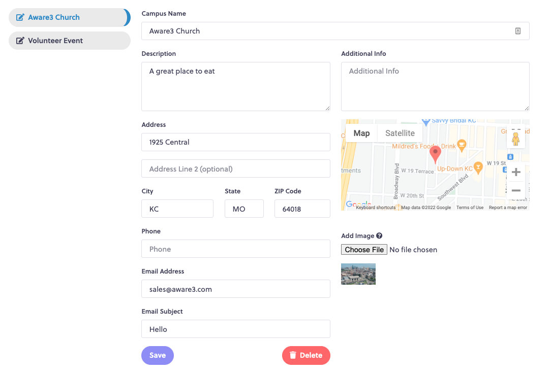Viewport: 551px width, 374px height.
Task: Click the Savvy Bridal KC shopping marker
Action: (426, 122)
